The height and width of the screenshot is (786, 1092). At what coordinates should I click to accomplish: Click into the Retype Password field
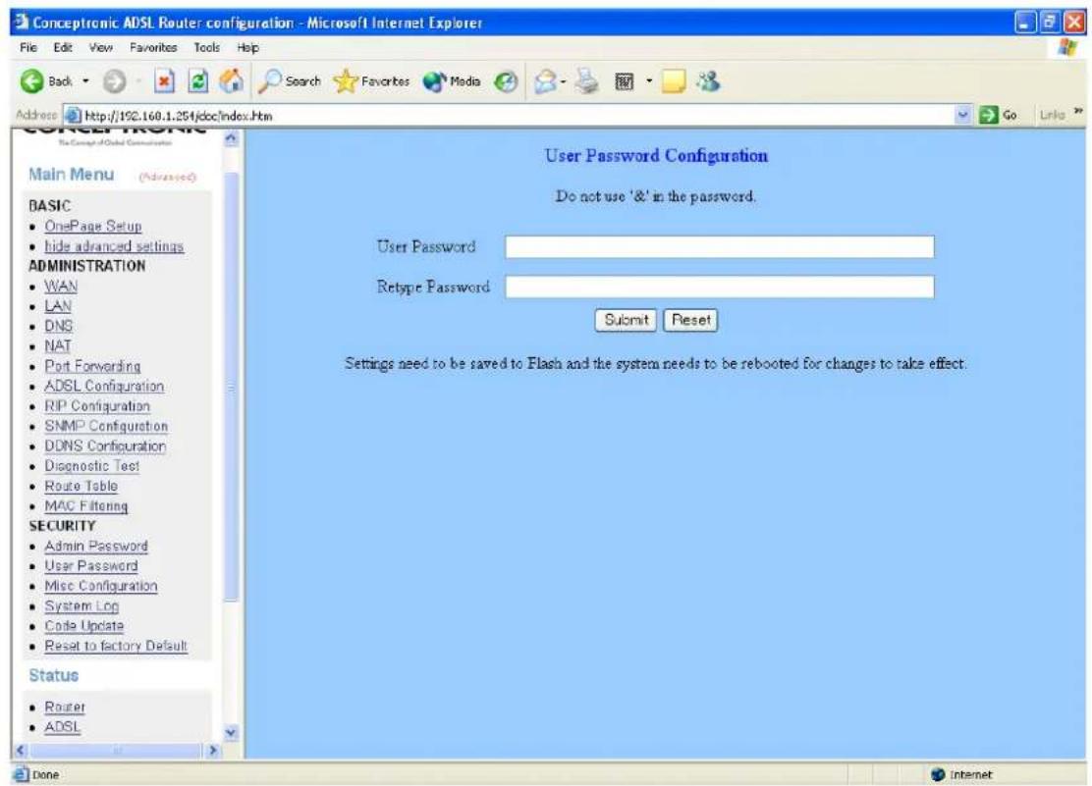720,287
